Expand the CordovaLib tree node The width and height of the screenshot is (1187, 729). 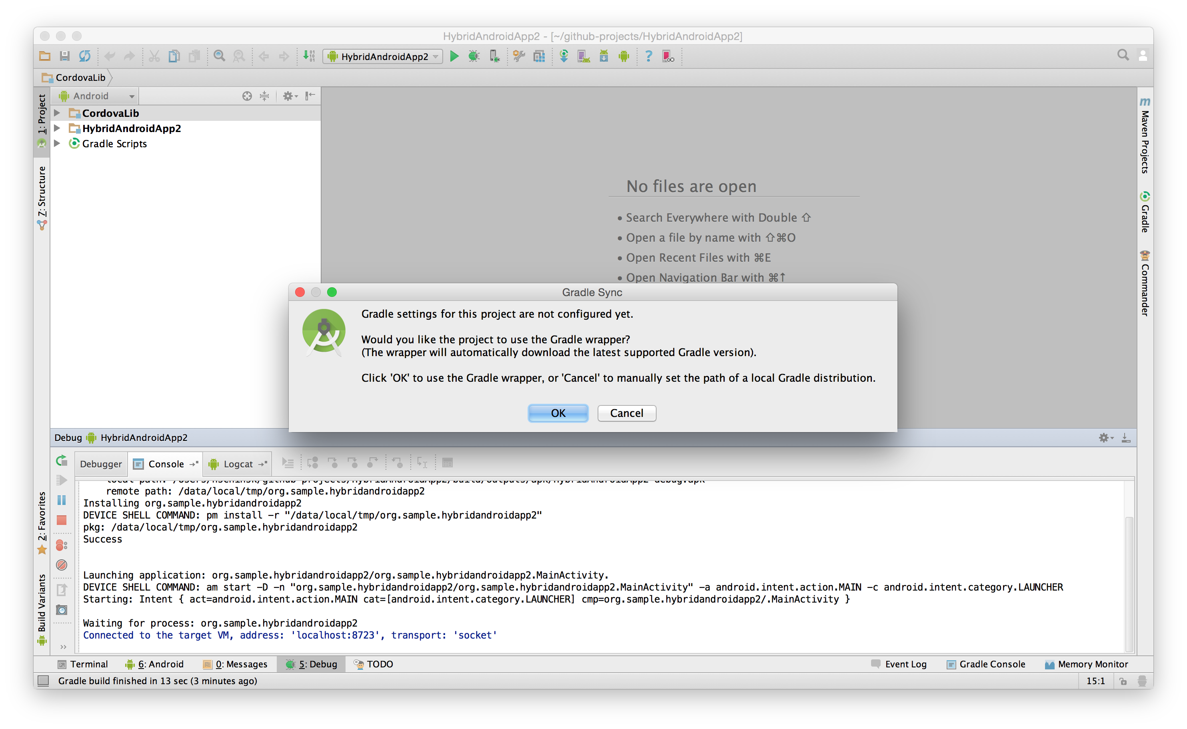tap(57, 113)
